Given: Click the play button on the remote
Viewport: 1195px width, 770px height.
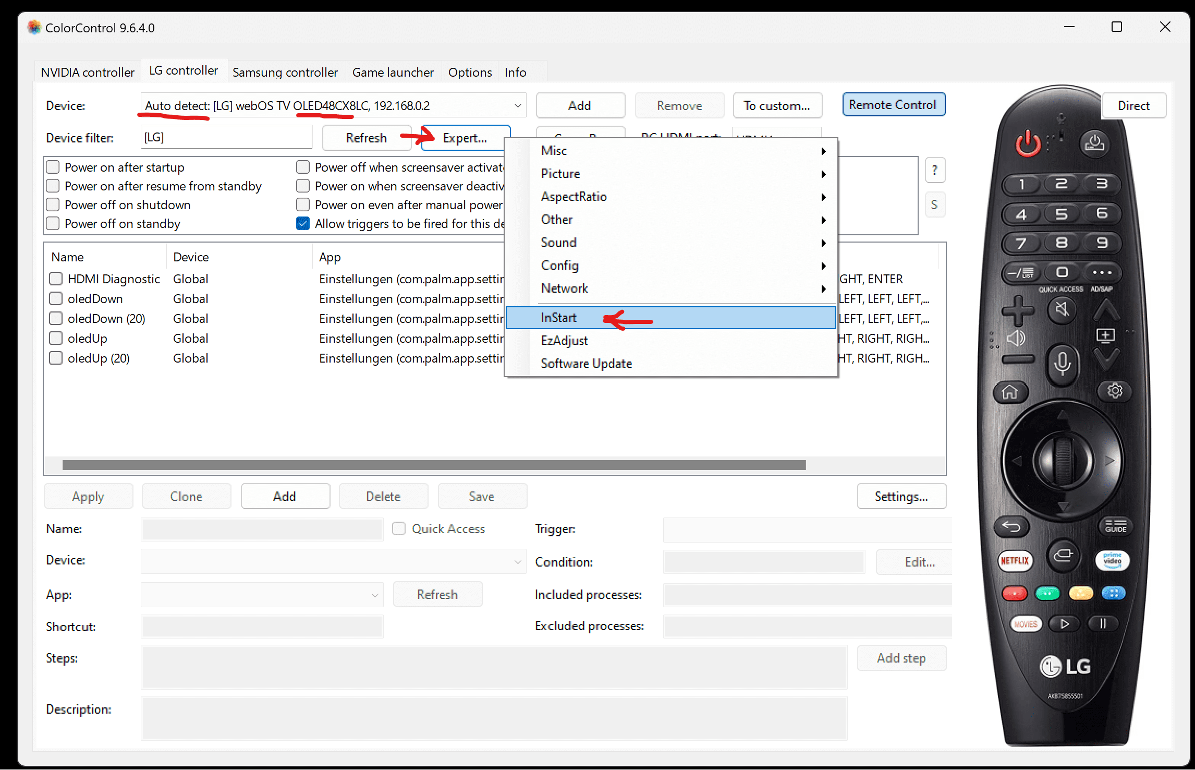Looking at the screenshot, I should 1064,623.
